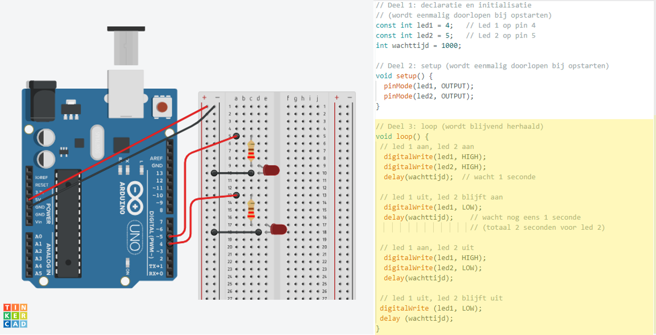The image size is (656, 335).
Task: Select the upper red LED on the breadboard
Action: pyautogui.click(x=271, y=170)
